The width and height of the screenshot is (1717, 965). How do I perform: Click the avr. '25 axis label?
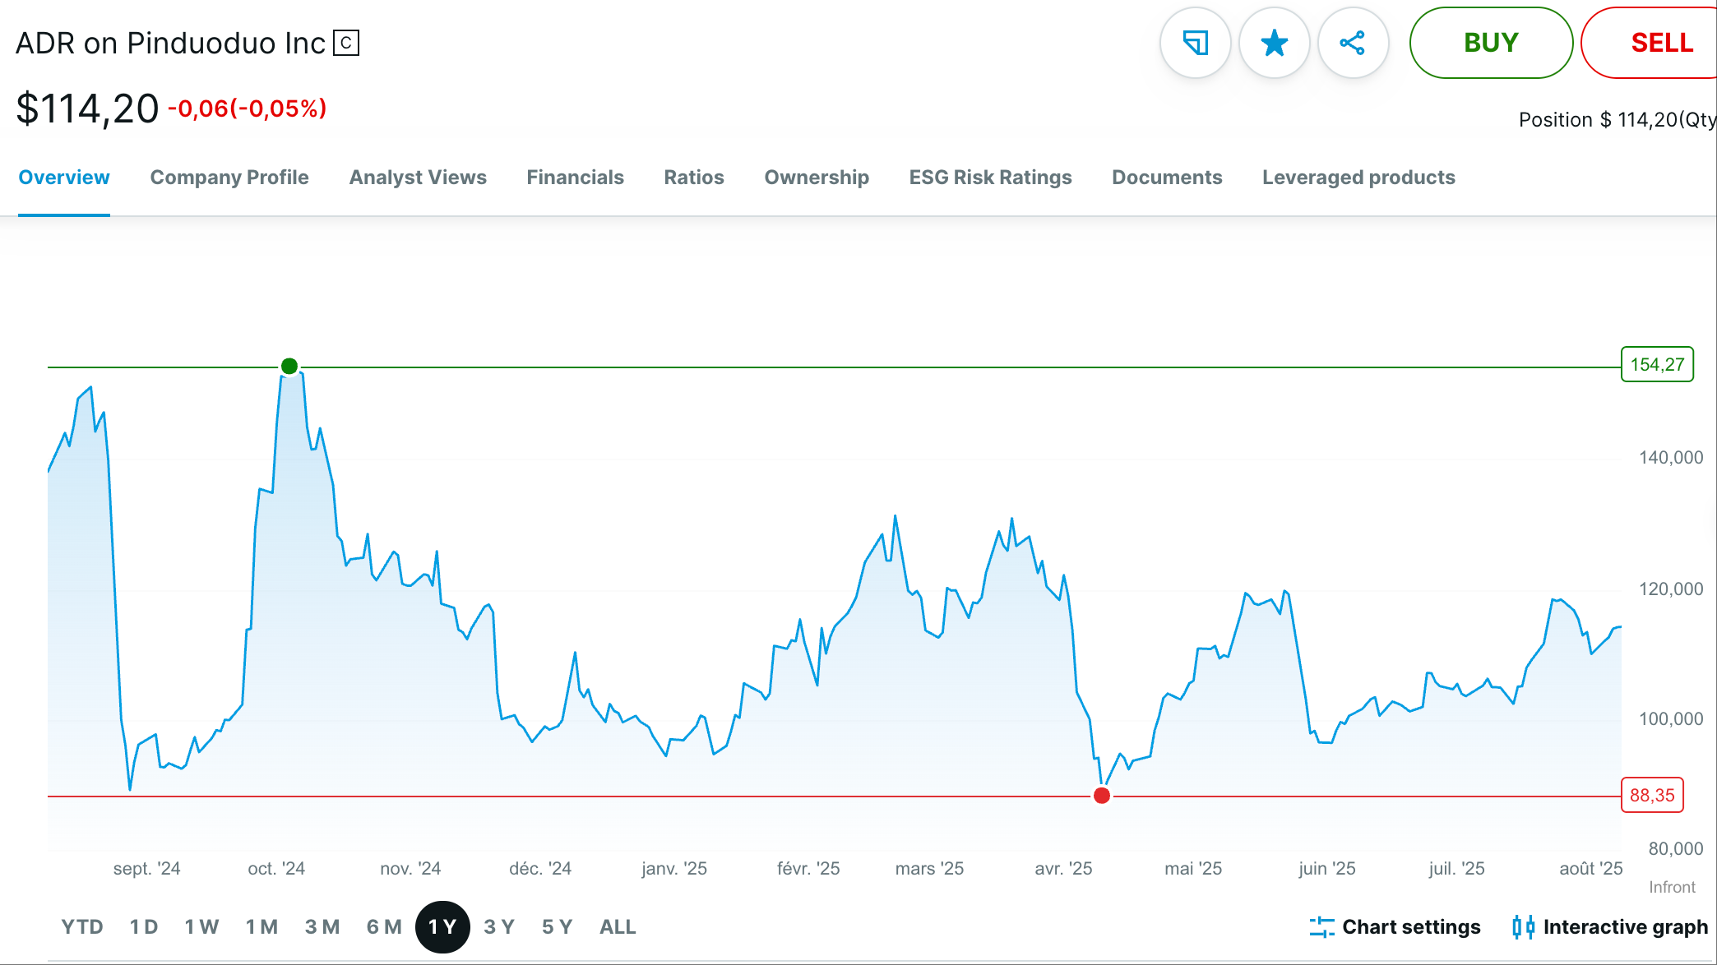coord(1063,869)
